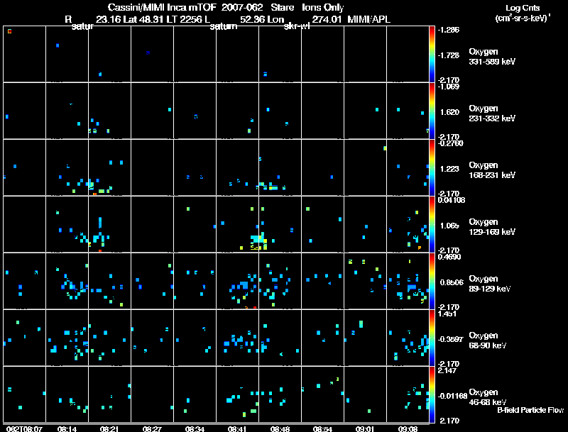Pick the Oxygen 68-90 keV row label
The width and height of the screenshot is (568, 432).
coord(488,340)
